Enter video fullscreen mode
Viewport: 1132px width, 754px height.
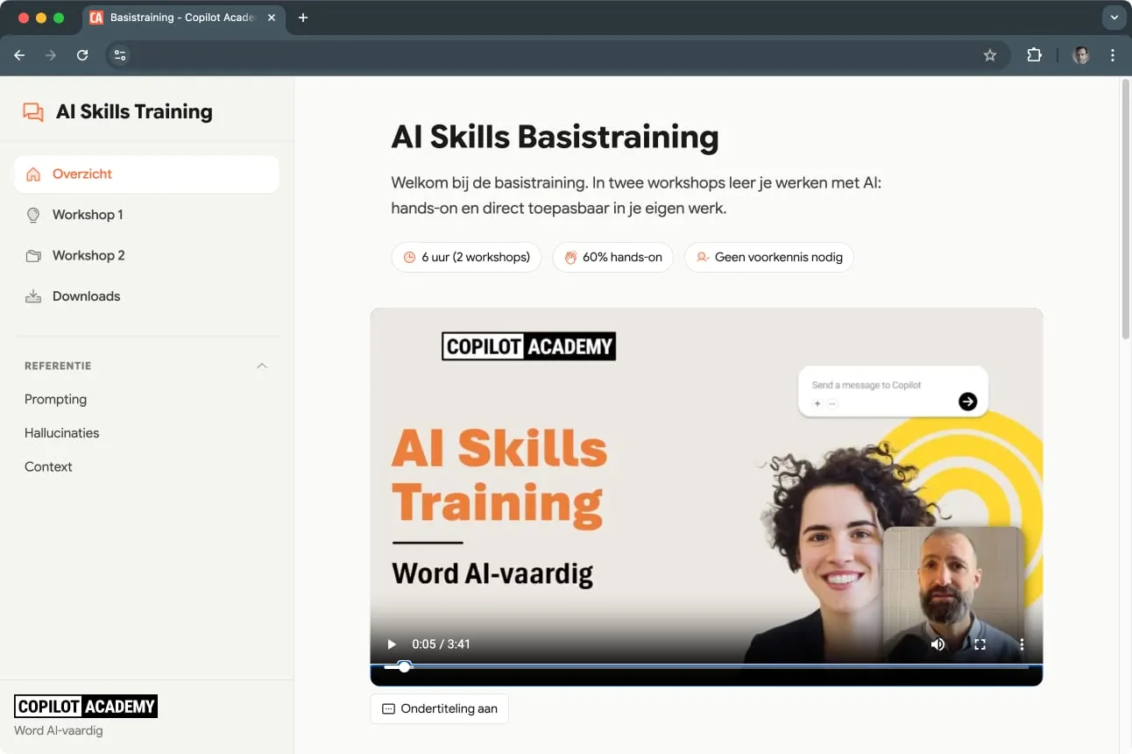click(x=980, y=644)
